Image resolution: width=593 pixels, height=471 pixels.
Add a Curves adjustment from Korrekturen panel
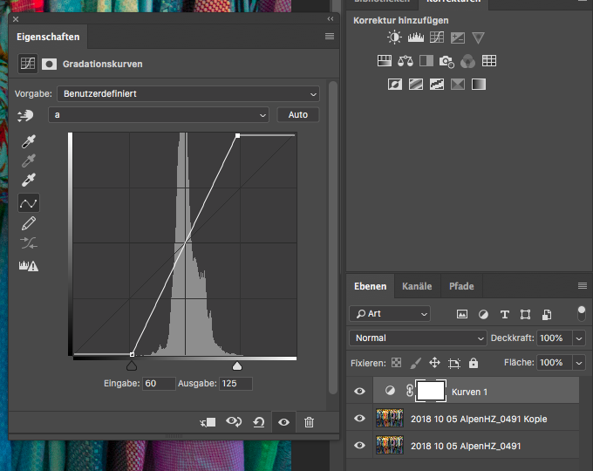coord(437,38)
